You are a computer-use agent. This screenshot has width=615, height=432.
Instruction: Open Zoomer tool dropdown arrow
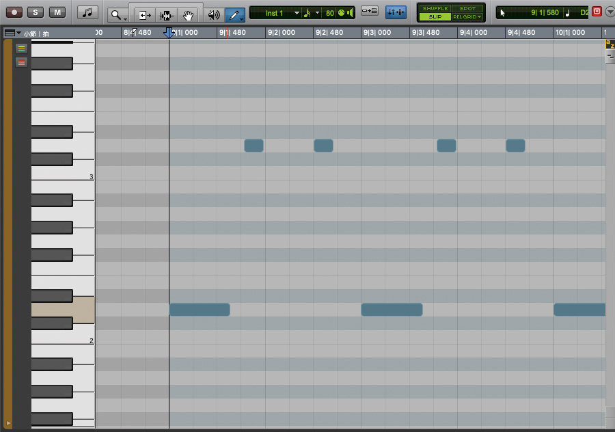point(125,19)
